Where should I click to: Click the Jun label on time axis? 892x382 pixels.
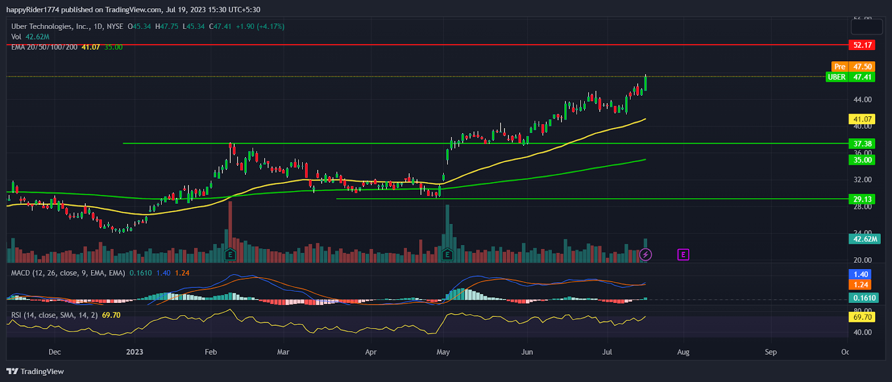pos(527,352)
